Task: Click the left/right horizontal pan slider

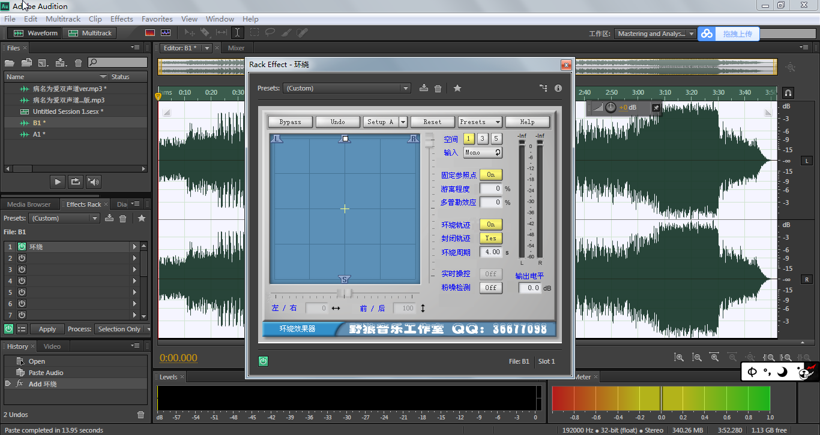Action: pyautogui.click(x=345, y=293)
